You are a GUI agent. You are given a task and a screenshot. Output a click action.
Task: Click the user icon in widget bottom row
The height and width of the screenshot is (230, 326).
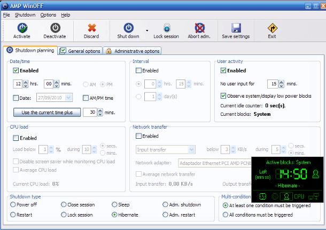[x=286, y=196]
